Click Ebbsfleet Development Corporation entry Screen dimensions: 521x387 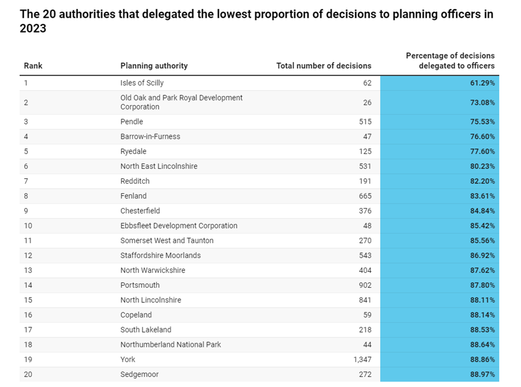[x=178, y=226]
